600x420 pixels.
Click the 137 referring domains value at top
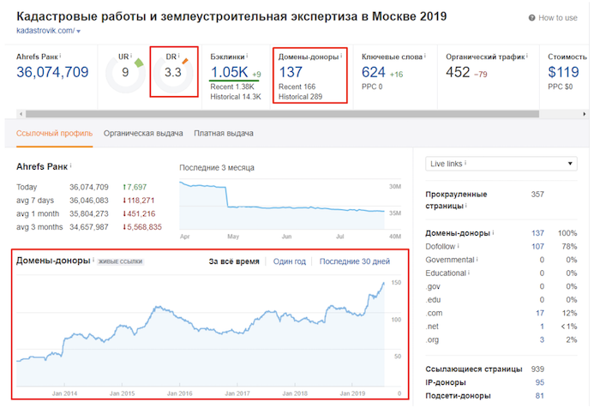(291, 73)
